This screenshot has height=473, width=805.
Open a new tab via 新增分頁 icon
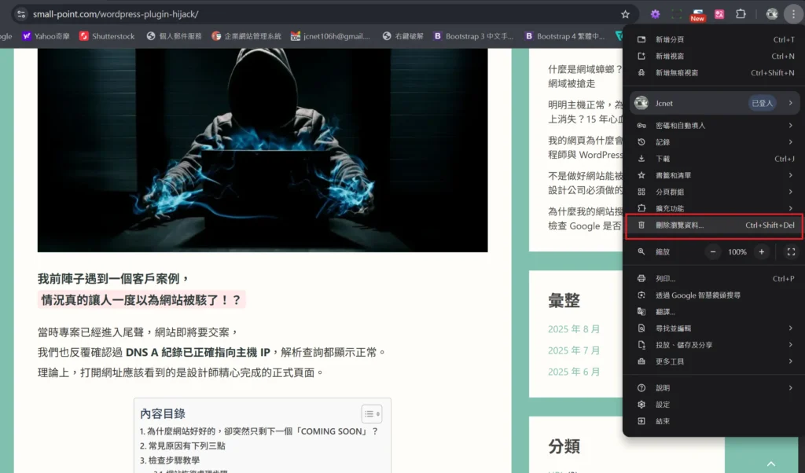(x=641, y=38)
